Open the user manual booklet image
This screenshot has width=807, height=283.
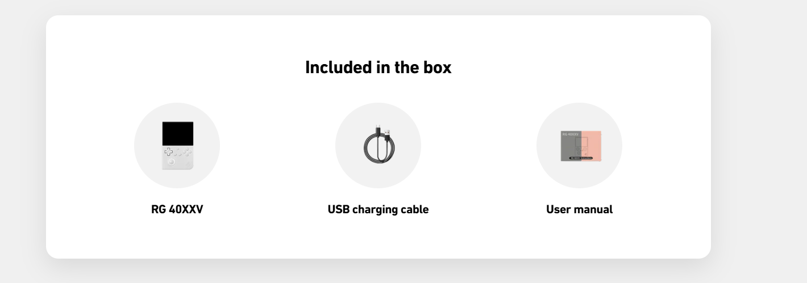581,146
